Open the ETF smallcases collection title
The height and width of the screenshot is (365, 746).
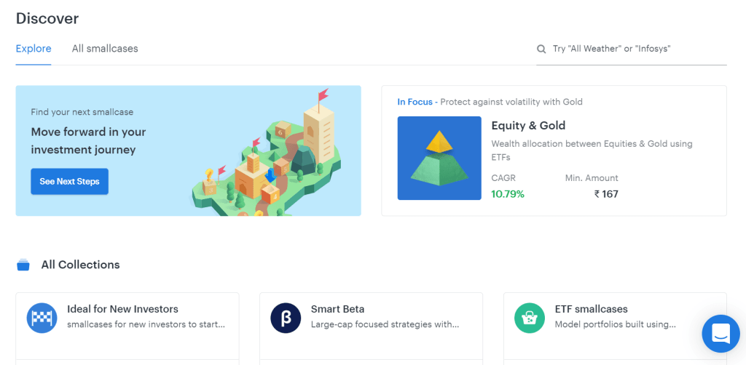tap(592, 309)
